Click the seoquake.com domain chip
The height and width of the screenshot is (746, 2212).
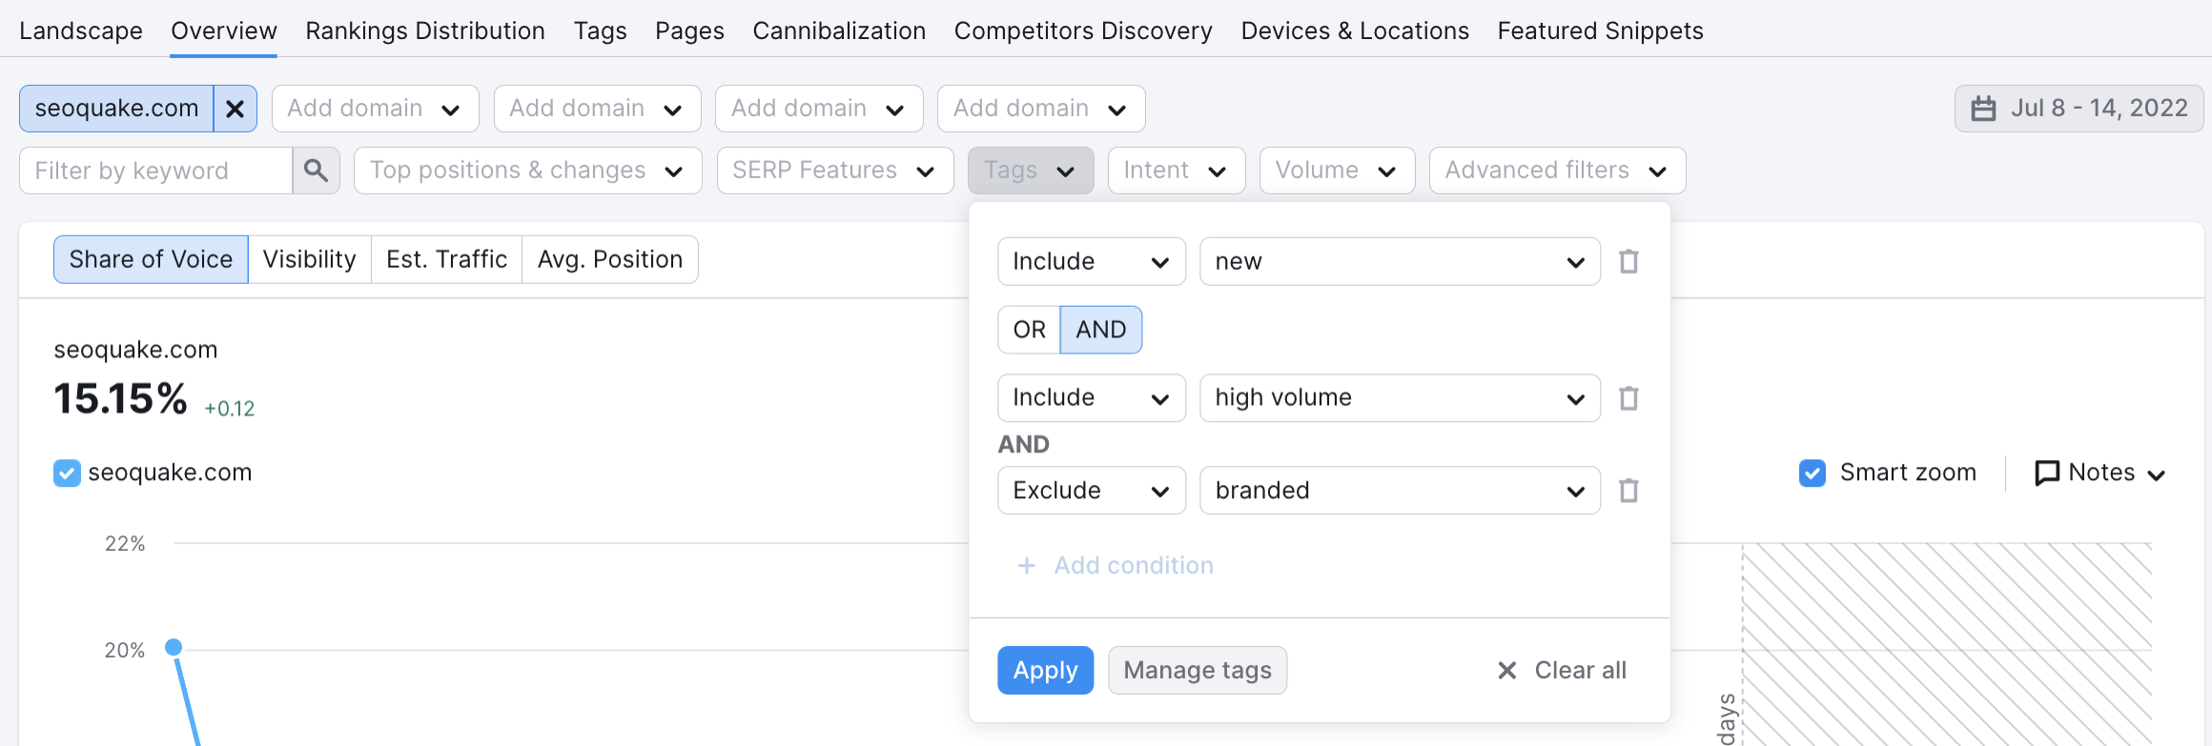tap(116, 109)
